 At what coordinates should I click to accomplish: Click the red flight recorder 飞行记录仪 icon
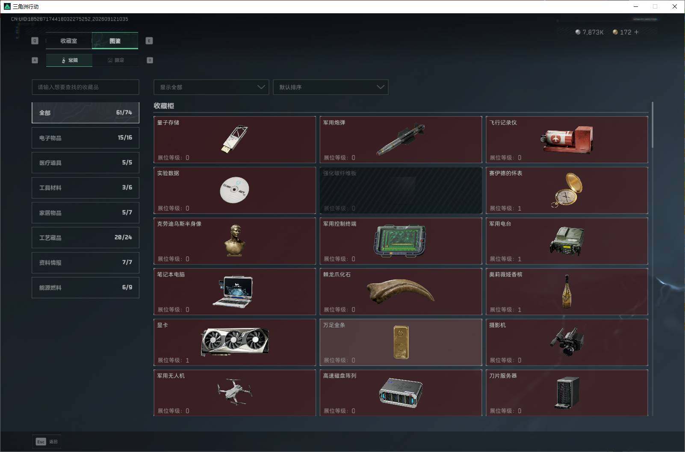coord(567,139)
